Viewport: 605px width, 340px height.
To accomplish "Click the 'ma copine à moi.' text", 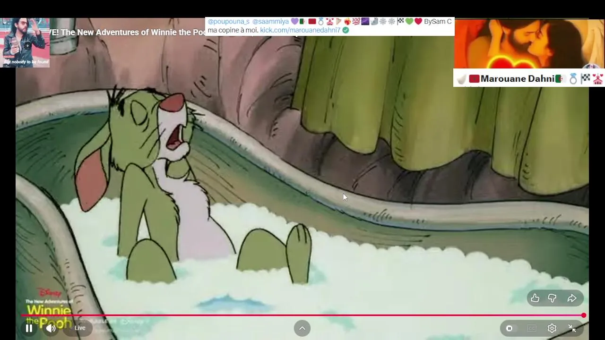I will tap(233, 30).
